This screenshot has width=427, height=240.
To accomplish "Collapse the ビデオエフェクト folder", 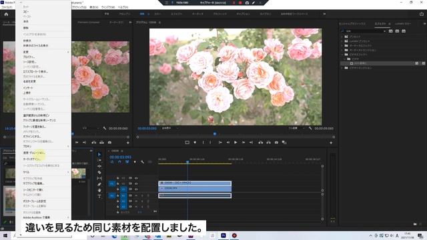I will (342, 55).
